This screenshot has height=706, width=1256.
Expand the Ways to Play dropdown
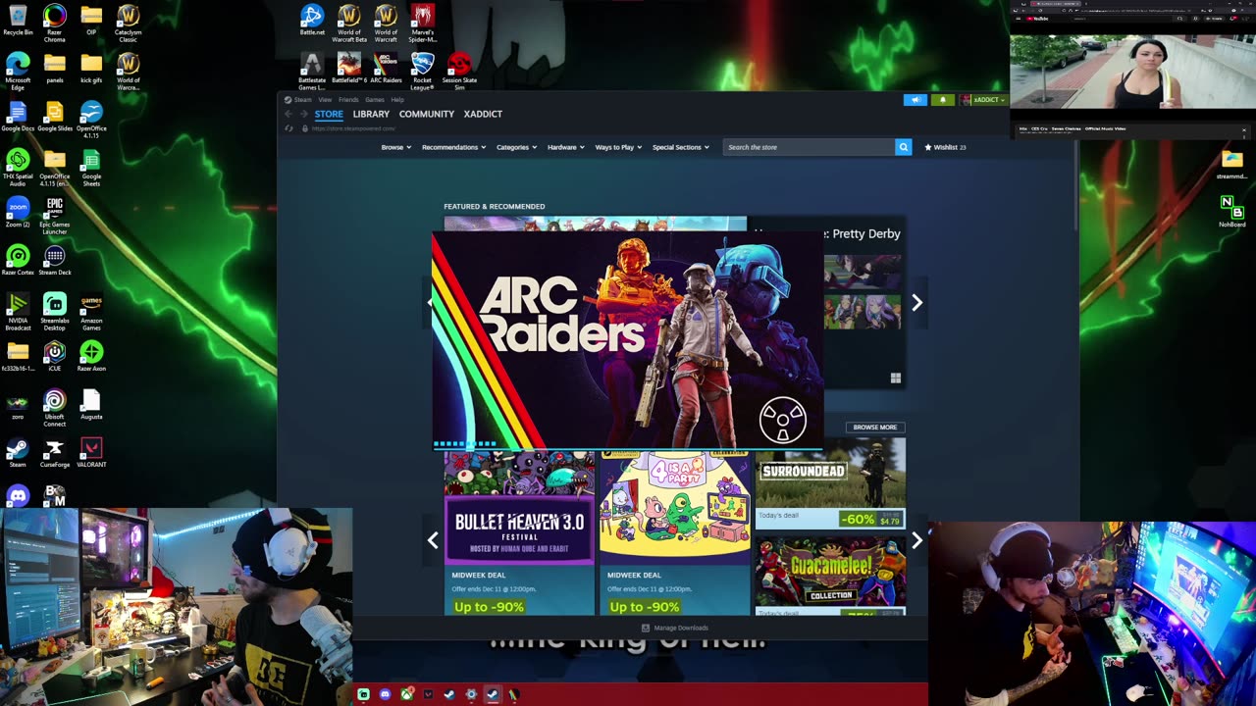(x=618, y=147)
